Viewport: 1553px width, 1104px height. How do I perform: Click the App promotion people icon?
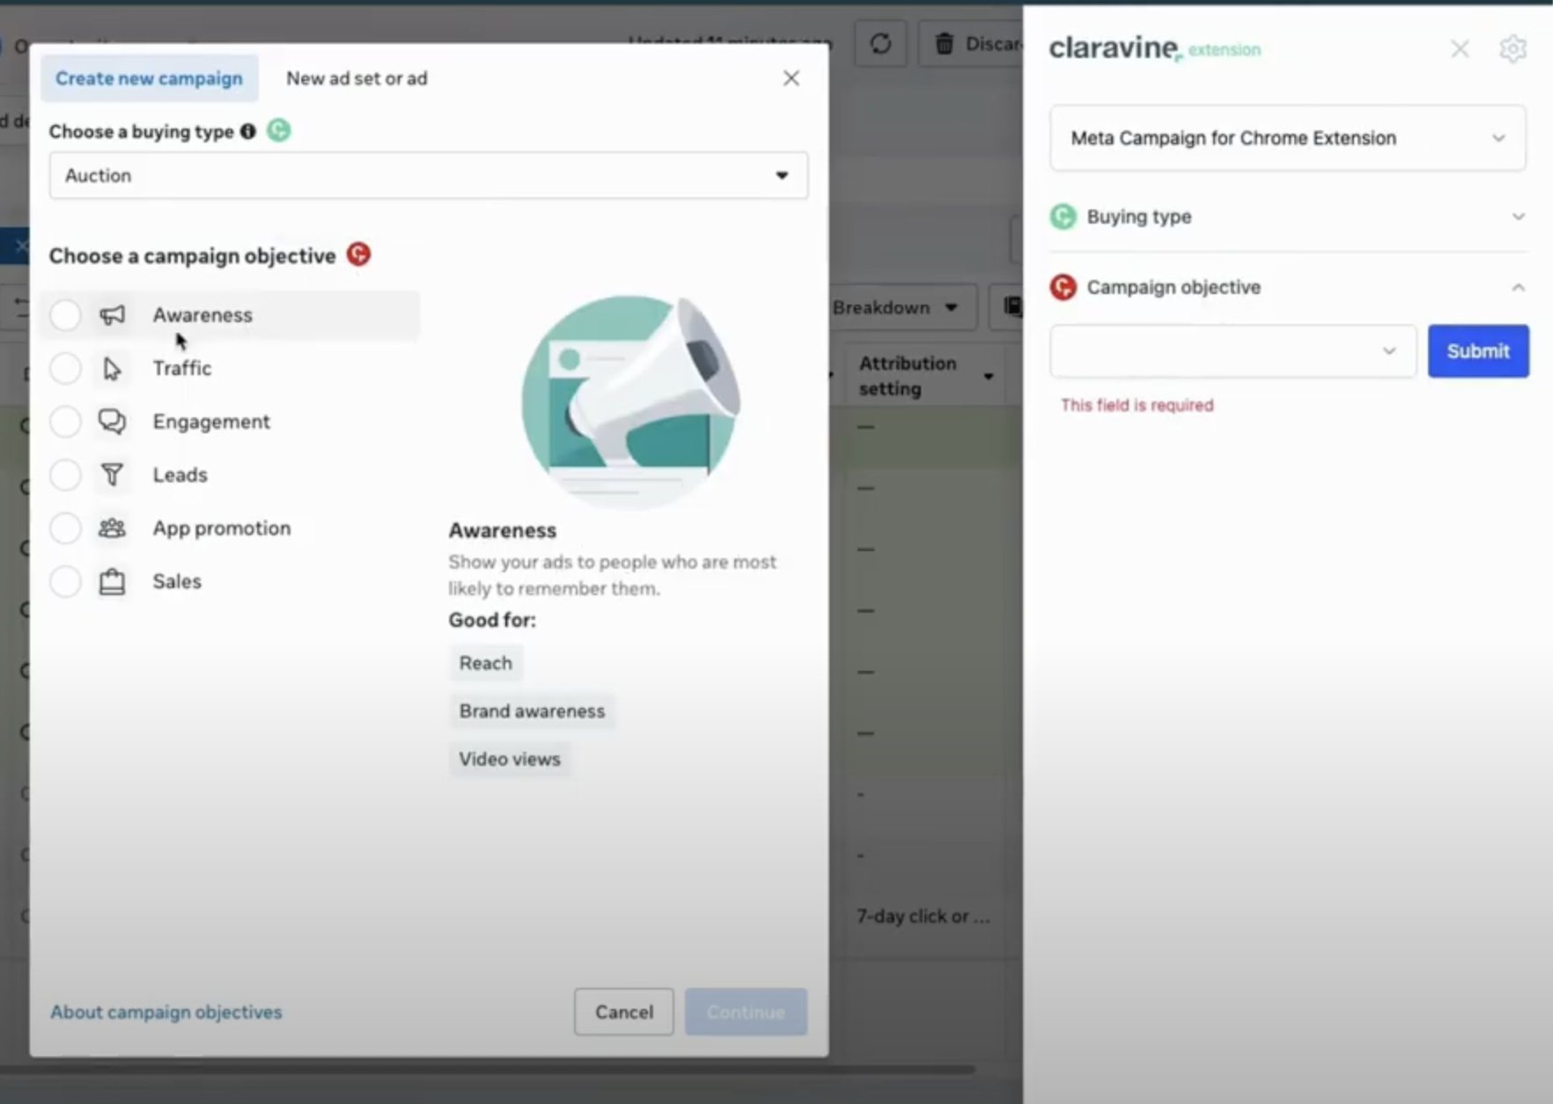coord(113,527)
